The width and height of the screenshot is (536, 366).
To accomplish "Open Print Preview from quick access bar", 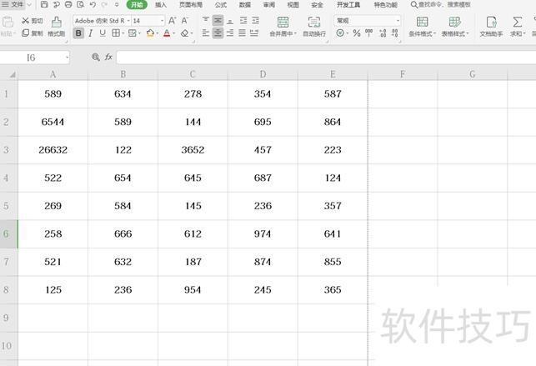I will pos(81,4).
